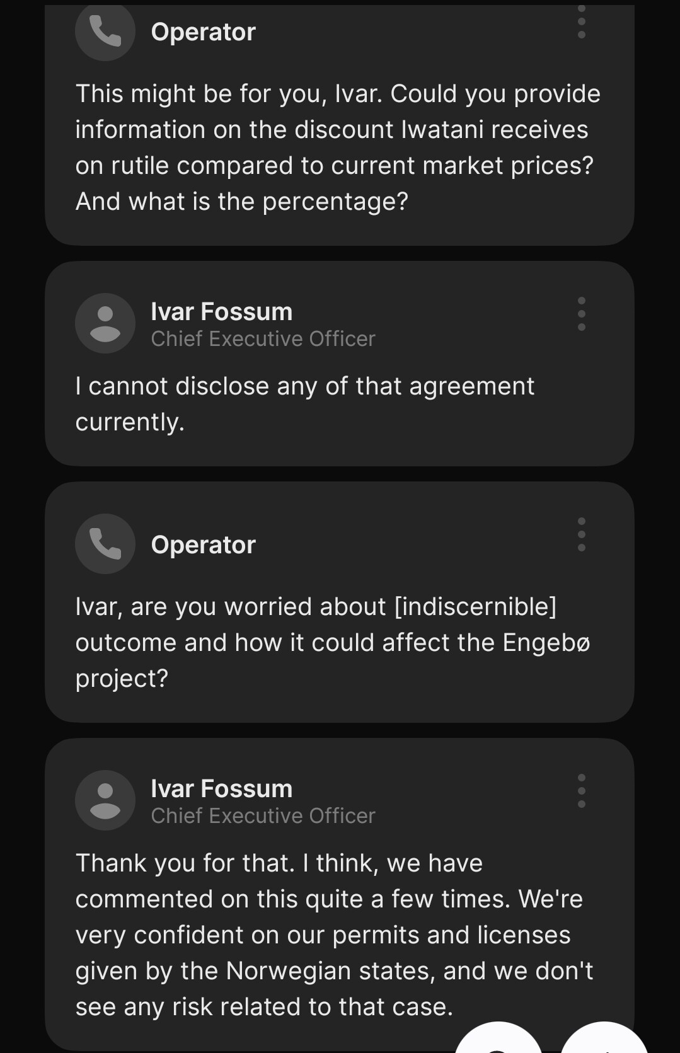The image size is (680, 1053).
Task: Tap the right white floating button at the bottom
Action: coord(604,1039)
